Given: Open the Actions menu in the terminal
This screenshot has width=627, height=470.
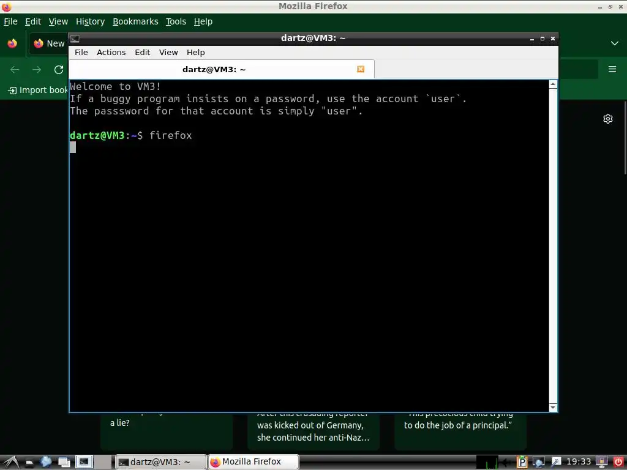Looking at the screenshot, I should click(x=111, y=53).
